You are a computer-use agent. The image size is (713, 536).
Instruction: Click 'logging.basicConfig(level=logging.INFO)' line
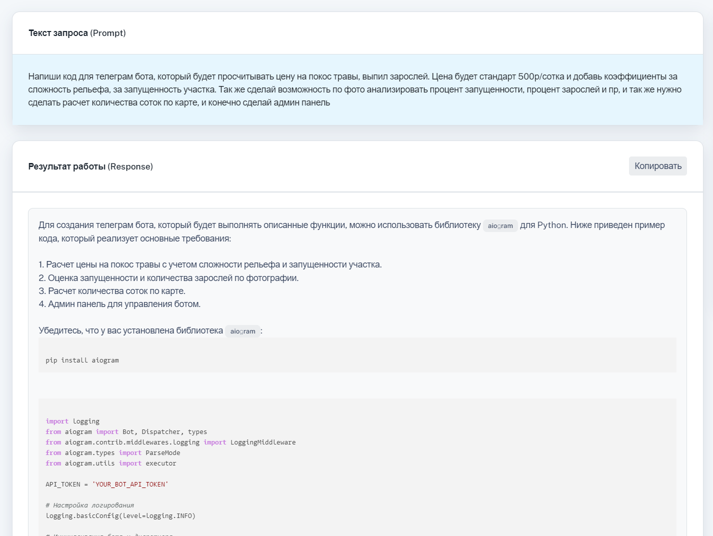pos(120,515)
